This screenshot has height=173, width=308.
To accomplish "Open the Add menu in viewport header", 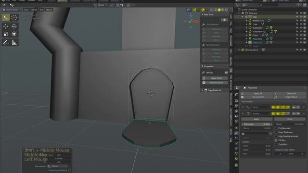I will [41, 10].
